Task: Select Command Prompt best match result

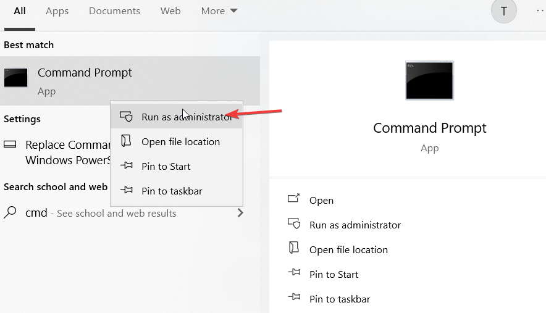Action: (130, 81)
